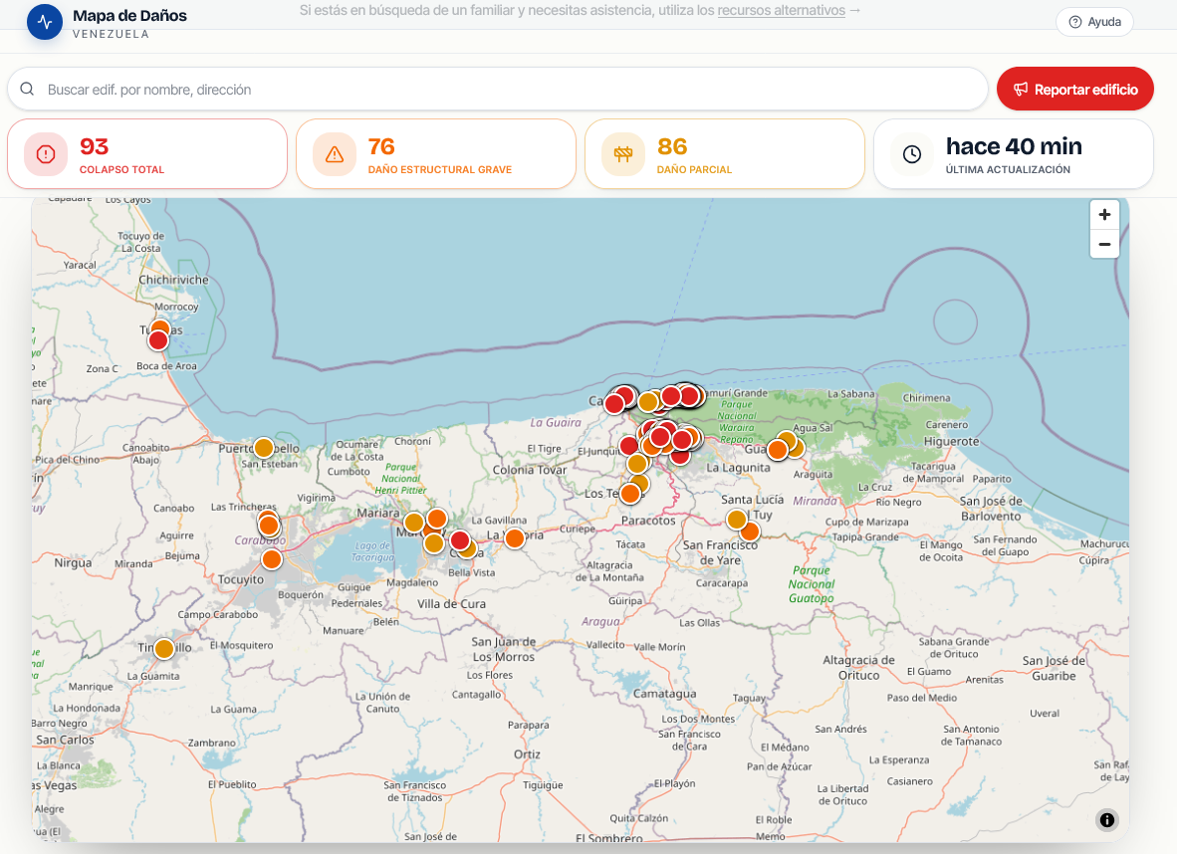This screenshot has height=854, width=1177.
Task: Click the 'Mapa de Daños' title text
Action: 129,16
